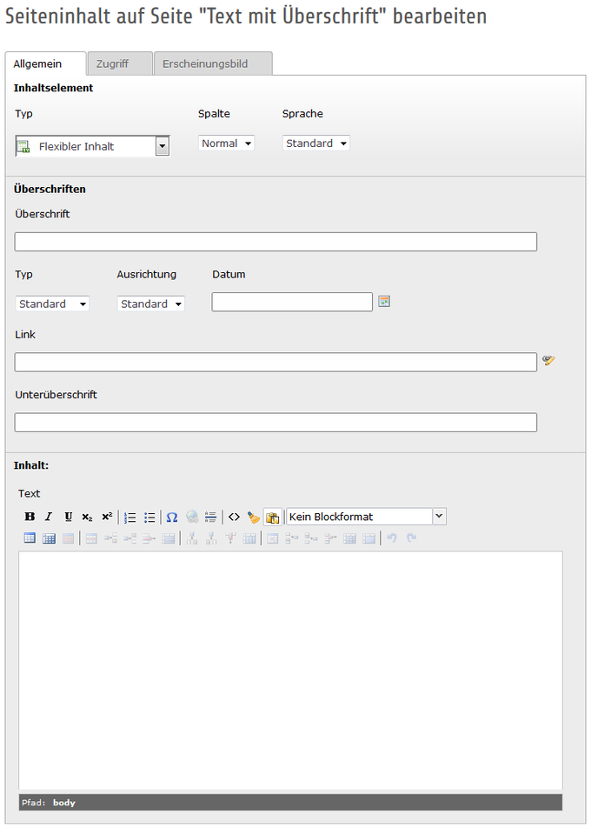The image size is (591, 828).
Task: Open the Omega special character picker
Action: coord(171,517)
